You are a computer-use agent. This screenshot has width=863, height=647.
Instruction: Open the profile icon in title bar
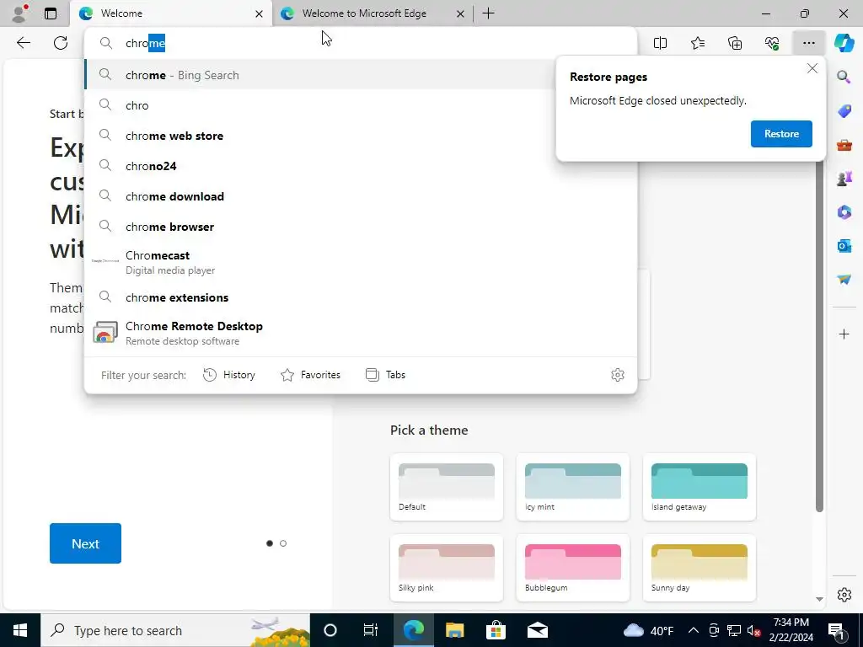click(20, 13)
